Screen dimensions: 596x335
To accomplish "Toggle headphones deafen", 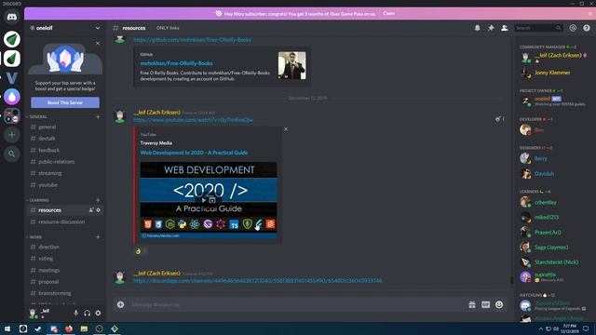I will tap(87, 313).
